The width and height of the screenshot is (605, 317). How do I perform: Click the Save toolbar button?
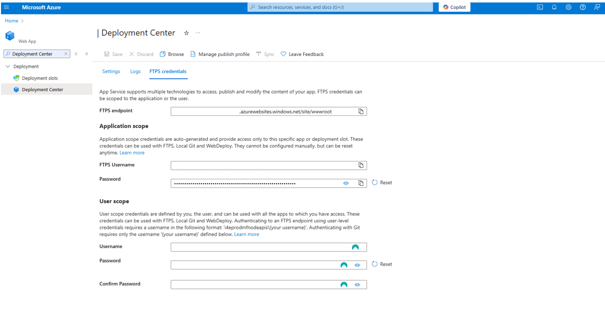point(113,54)
